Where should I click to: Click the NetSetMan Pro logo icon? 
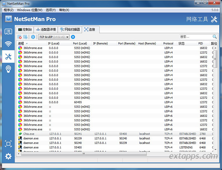pyautogui.click(x=9, y=19)
